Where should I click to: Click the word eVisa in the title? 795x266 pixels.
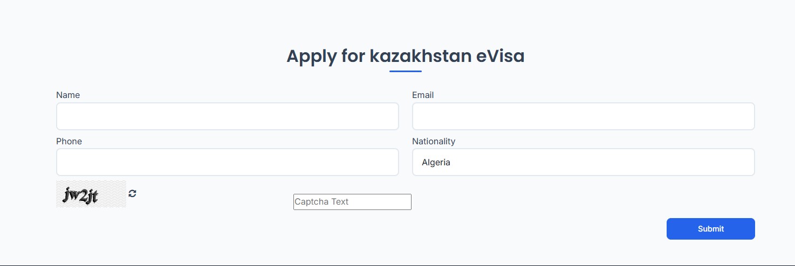(x=500, y=56)
